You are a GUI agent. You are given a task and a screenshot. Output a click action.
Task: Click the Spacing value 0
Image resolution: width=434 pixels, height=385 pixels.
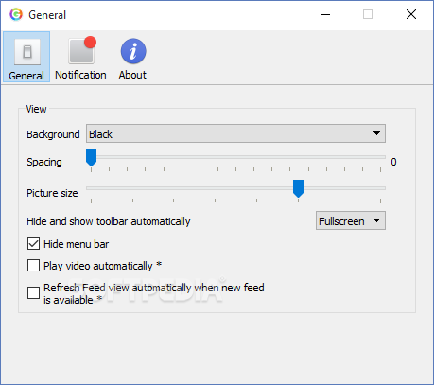coord(393,162)
